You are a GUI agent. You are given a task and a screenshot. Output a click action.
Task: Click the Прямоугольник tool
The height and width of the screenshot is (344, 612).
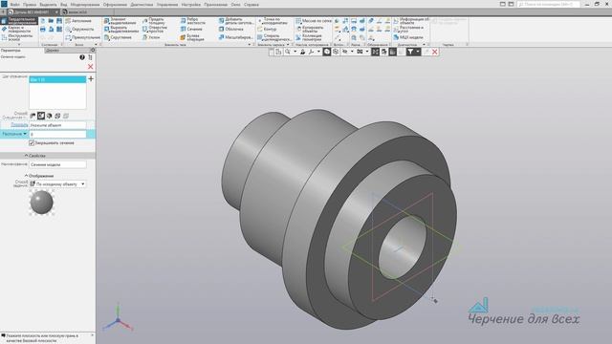click(83, 37)
